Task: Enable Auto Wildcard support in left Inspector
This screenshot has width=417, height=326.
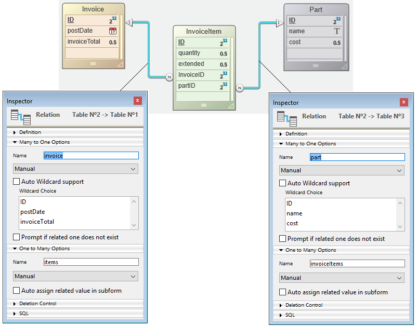Action: [17, 182]
